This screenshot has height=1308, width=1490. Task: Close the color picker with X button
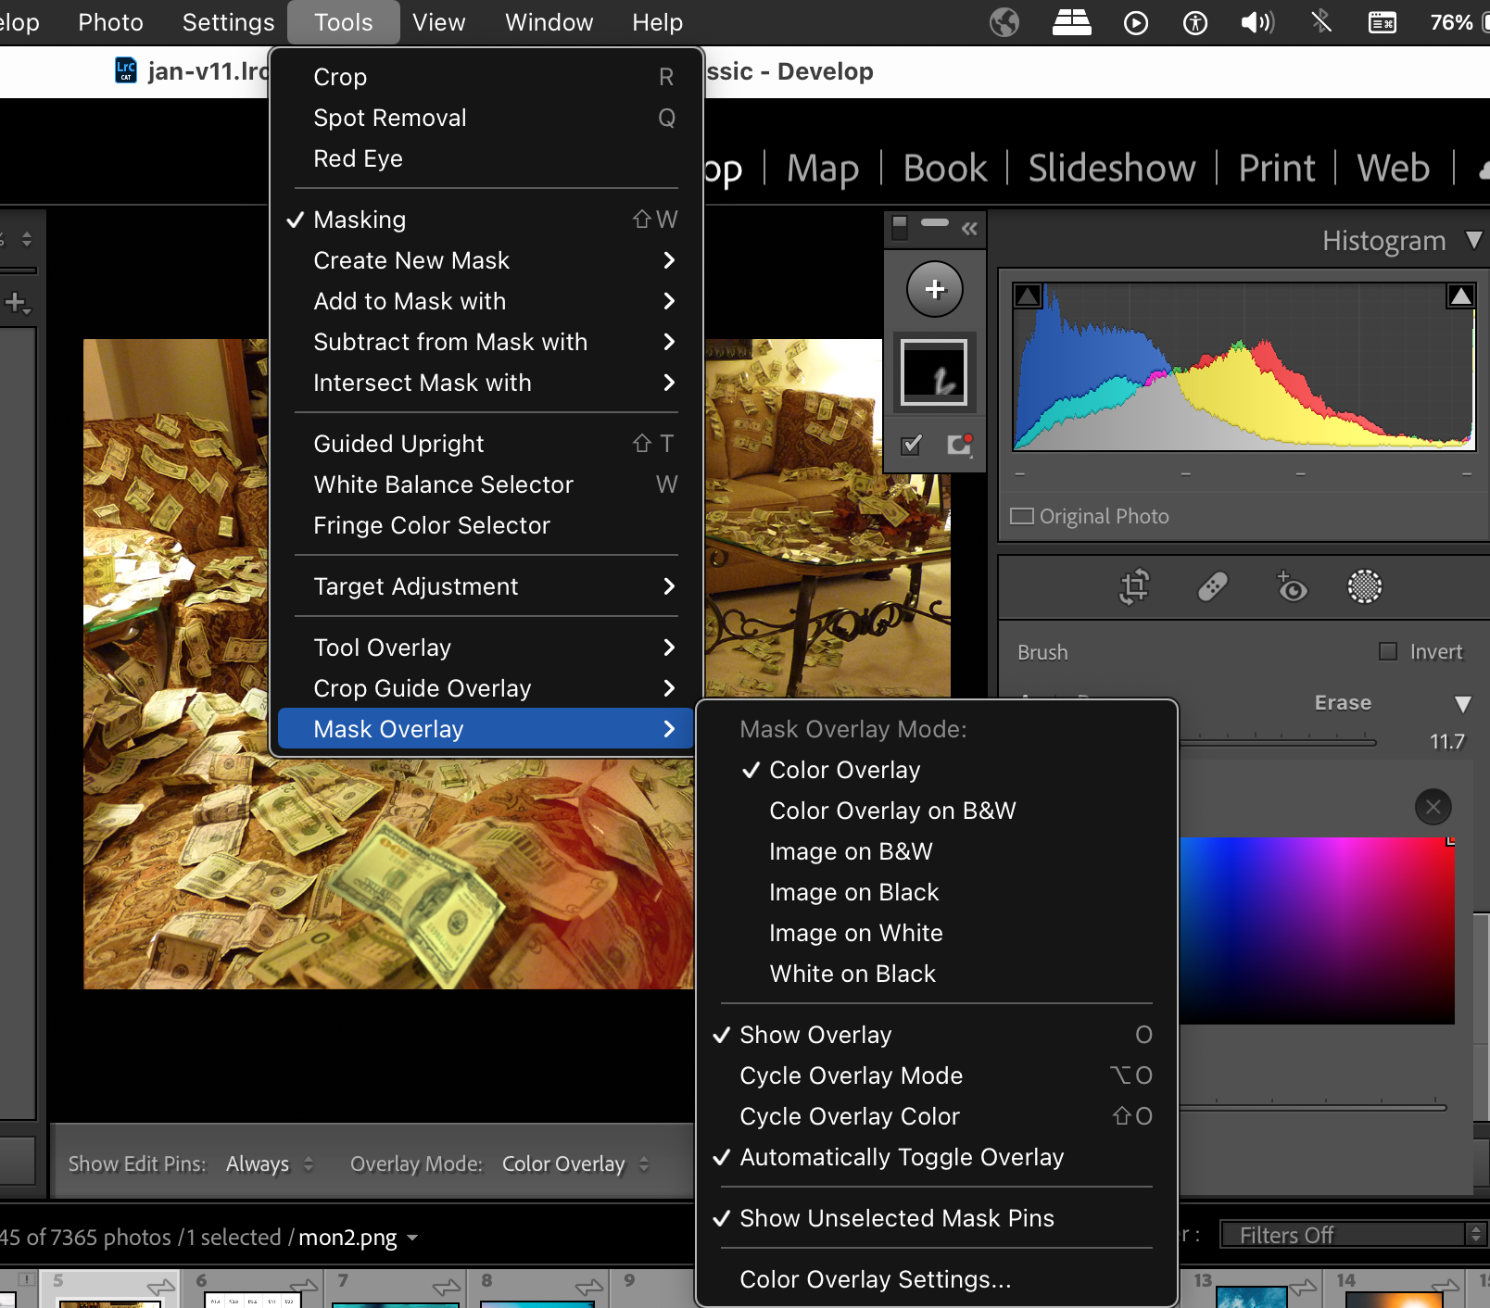(x=1433, y=807)
